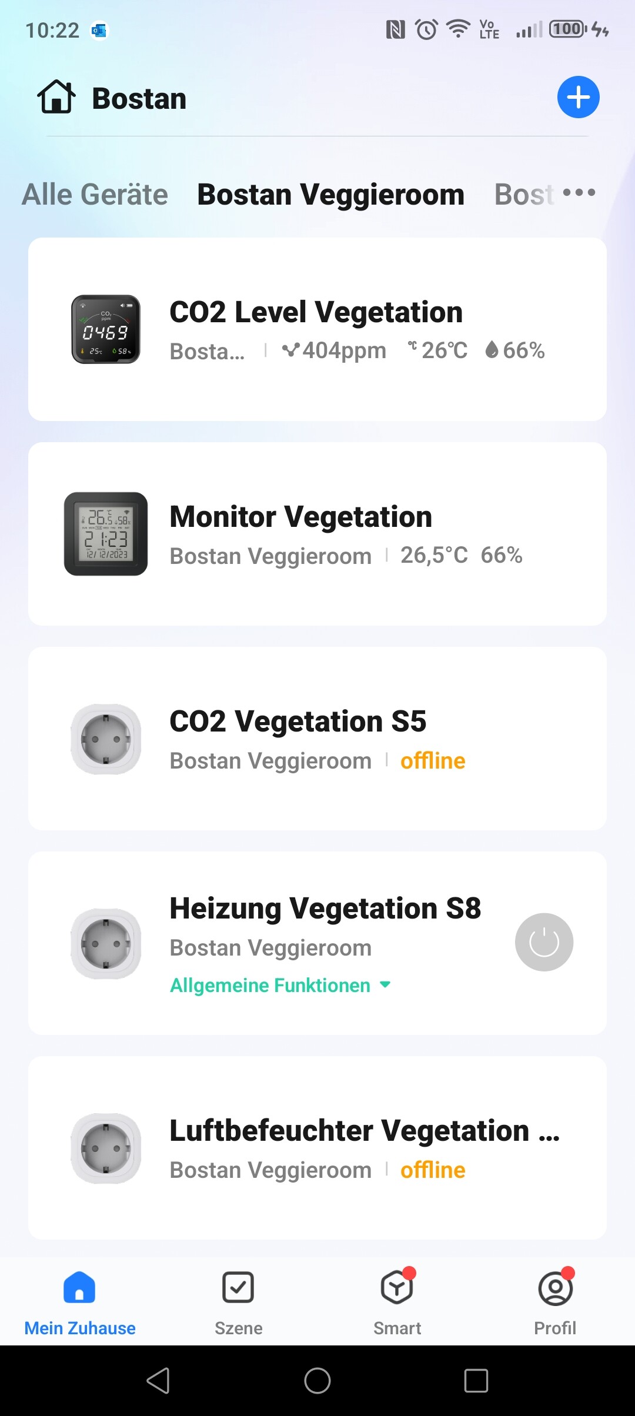Tap the house icon beside Bostan
Viewport: 635px width, 1416px height.
click(56, 97)
